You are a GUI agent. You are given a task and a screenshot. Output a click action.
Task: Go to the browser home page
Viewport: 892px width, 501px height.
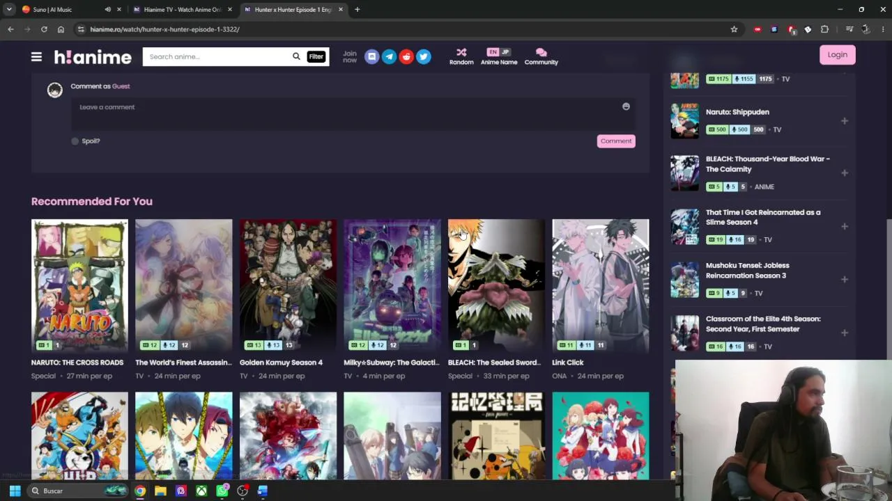[x=61, y=29]
